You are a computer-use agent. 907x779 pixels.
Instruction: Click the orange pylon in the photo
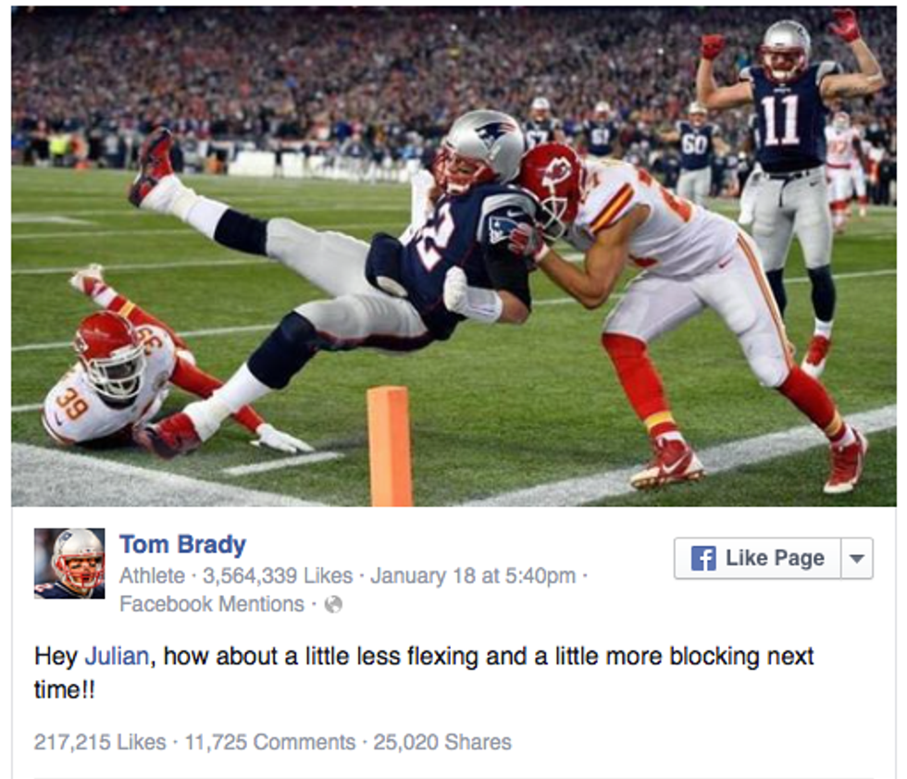point(390,447)
